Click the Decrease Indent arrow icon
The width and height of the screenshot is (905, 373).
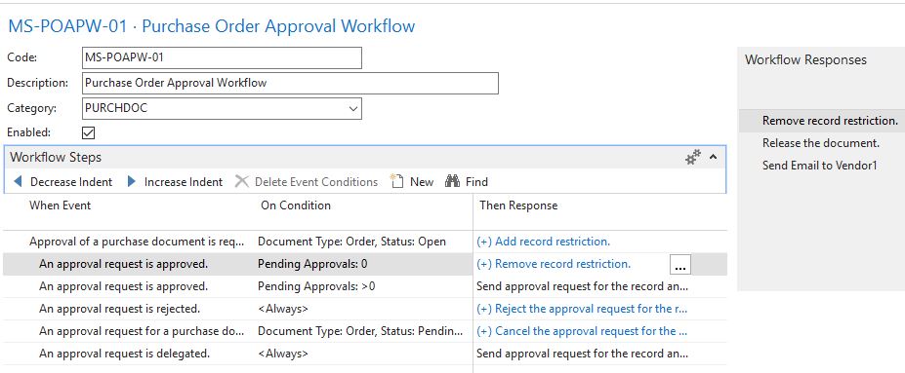tap(18, 182)
